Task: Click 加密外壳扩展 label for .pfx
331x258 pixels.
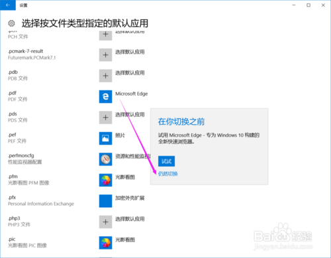Action: [x=130, y=198]
